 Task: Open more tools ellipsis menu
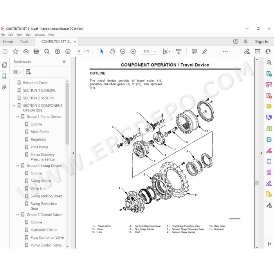225,51
